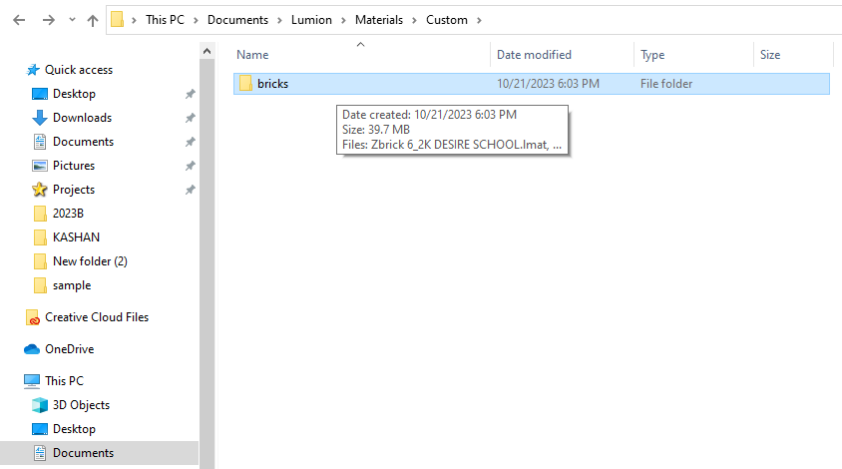Click the 2023B folder icon

click(x=40, y=214)
